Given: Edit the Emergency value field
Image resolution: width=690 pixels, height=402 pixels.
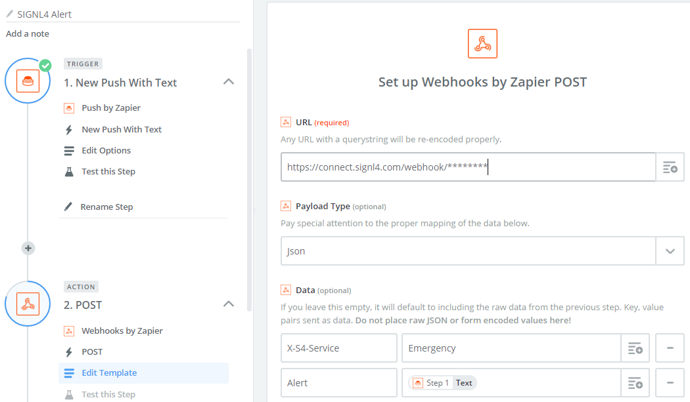Looking at the screenshot, I should pos(511,348).
